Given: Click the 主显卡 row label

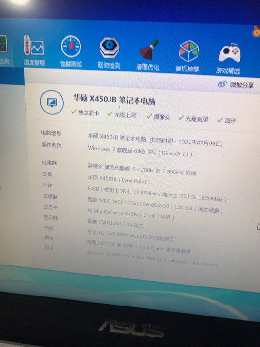Looking at the screenshot, I should click(x=50, y=207).
